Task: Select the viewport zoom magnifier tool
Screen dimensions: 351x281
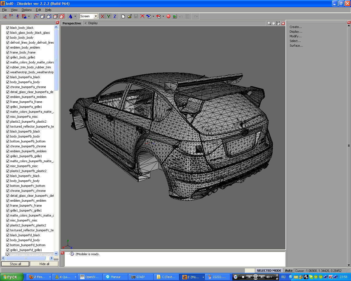Action: click(x=269, y=23)
